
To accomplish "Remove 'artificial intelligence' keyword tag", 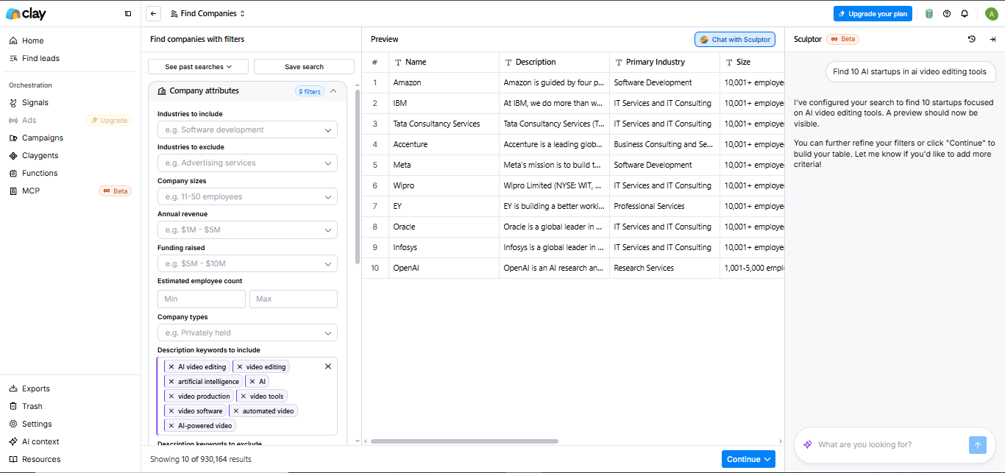I will pyautogui.click(x=171, y=381).
